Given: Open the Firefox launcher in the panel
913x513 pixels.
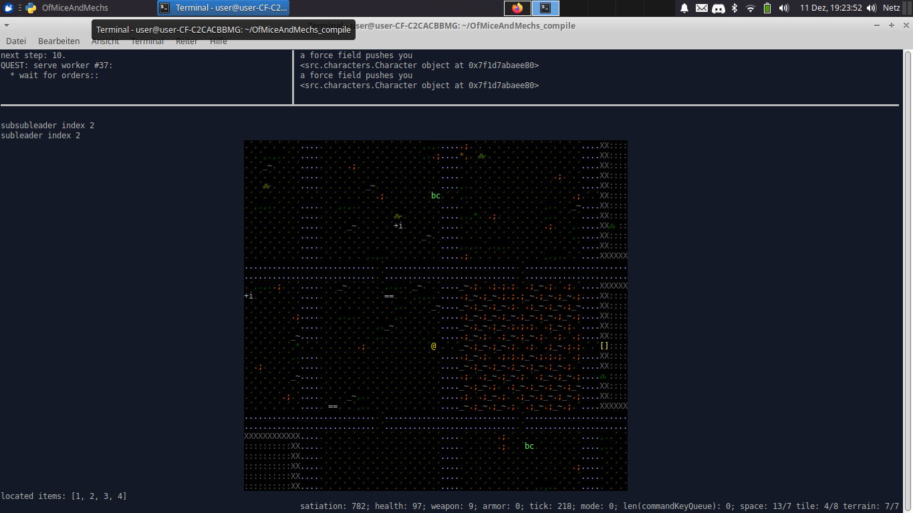Looking at the screenshot, I should click(x=517, y=8).
